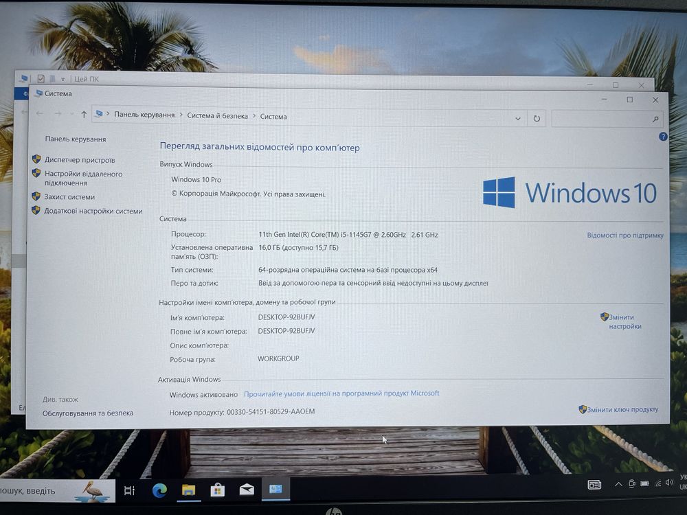Click the taskbar search box
Image resolution: width=687 pixels, height=515 pixels.
tap(57, 491)
